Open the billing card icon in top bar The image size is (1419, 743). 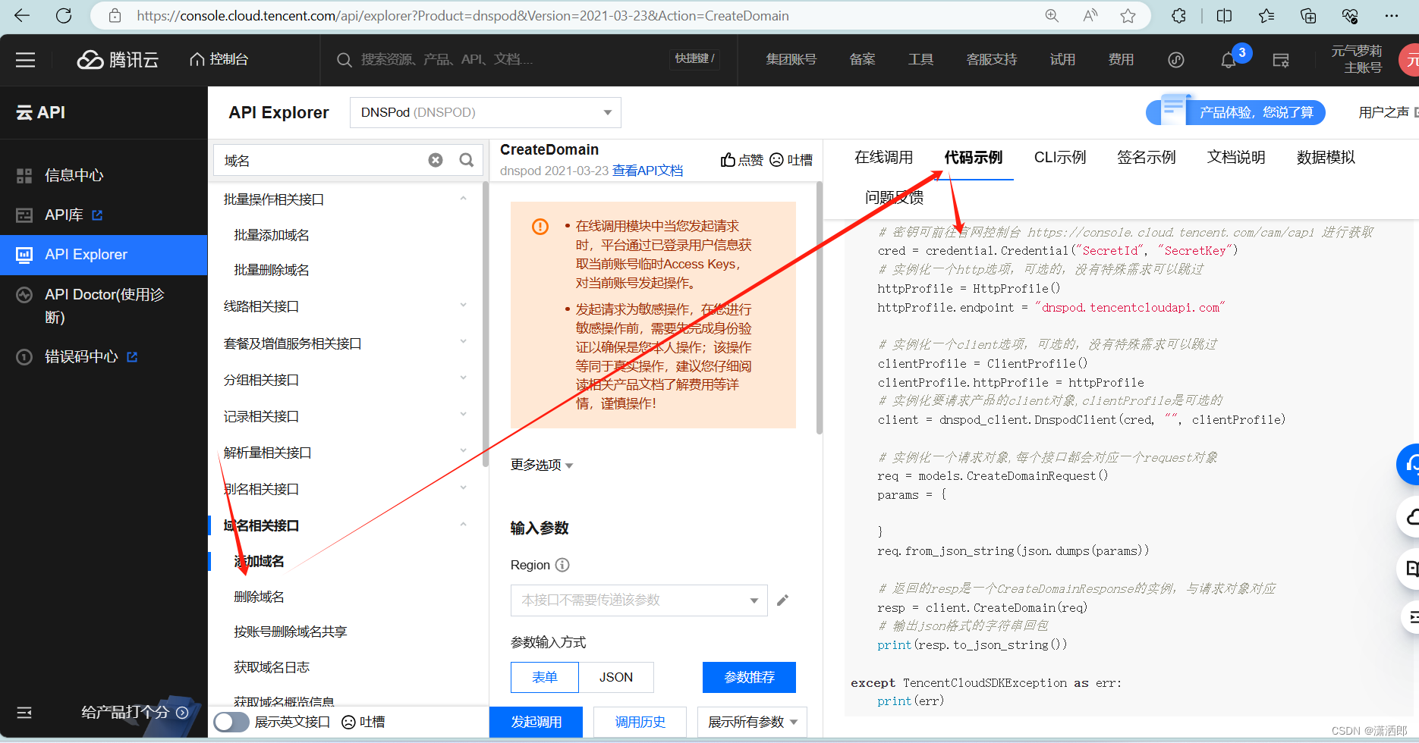tap(1281, 60)
